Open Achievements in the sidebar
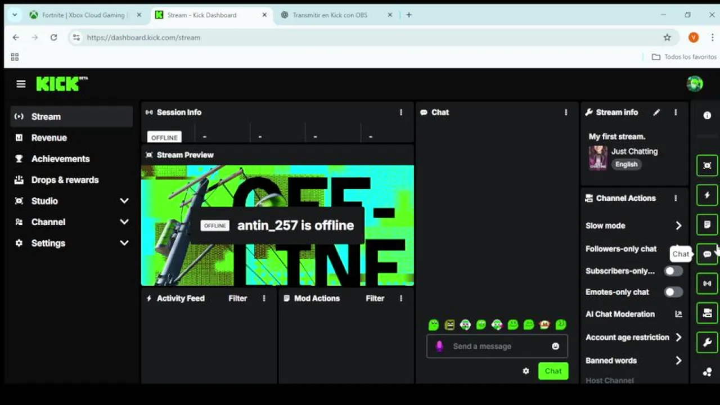720x405 pixels. pos(71,159)
